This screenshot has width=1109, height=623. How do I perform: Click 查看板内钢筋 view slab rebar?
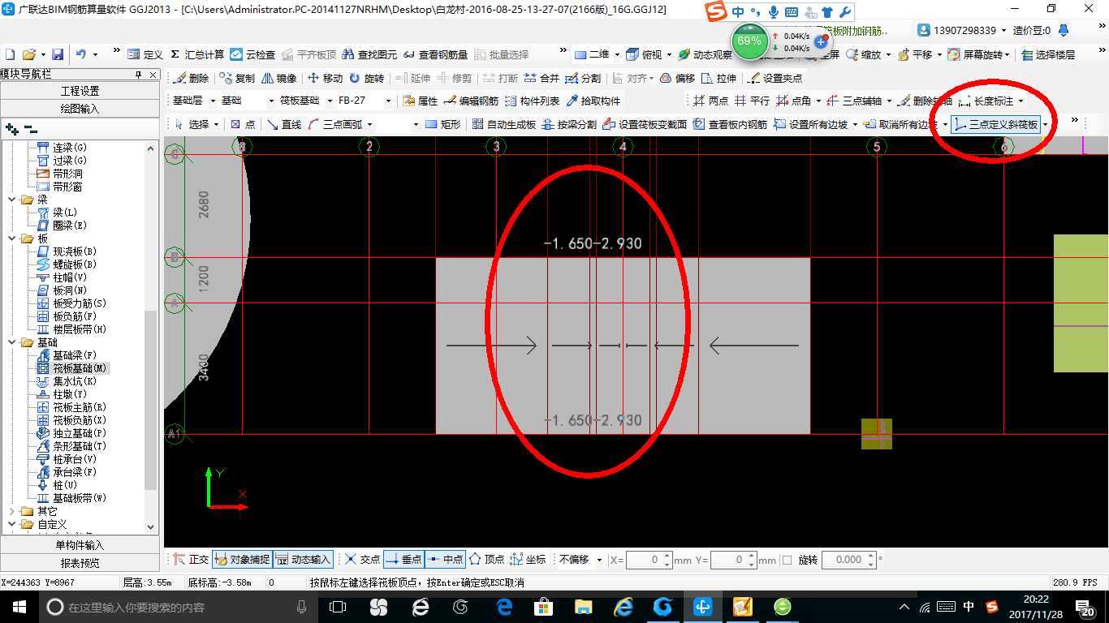[730, 124]
